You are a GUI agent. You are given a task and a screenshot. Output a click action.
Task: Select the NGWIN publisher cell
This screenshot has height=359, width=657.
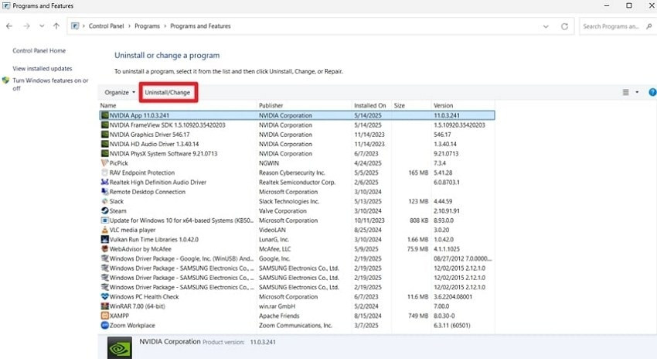point(269,163)
